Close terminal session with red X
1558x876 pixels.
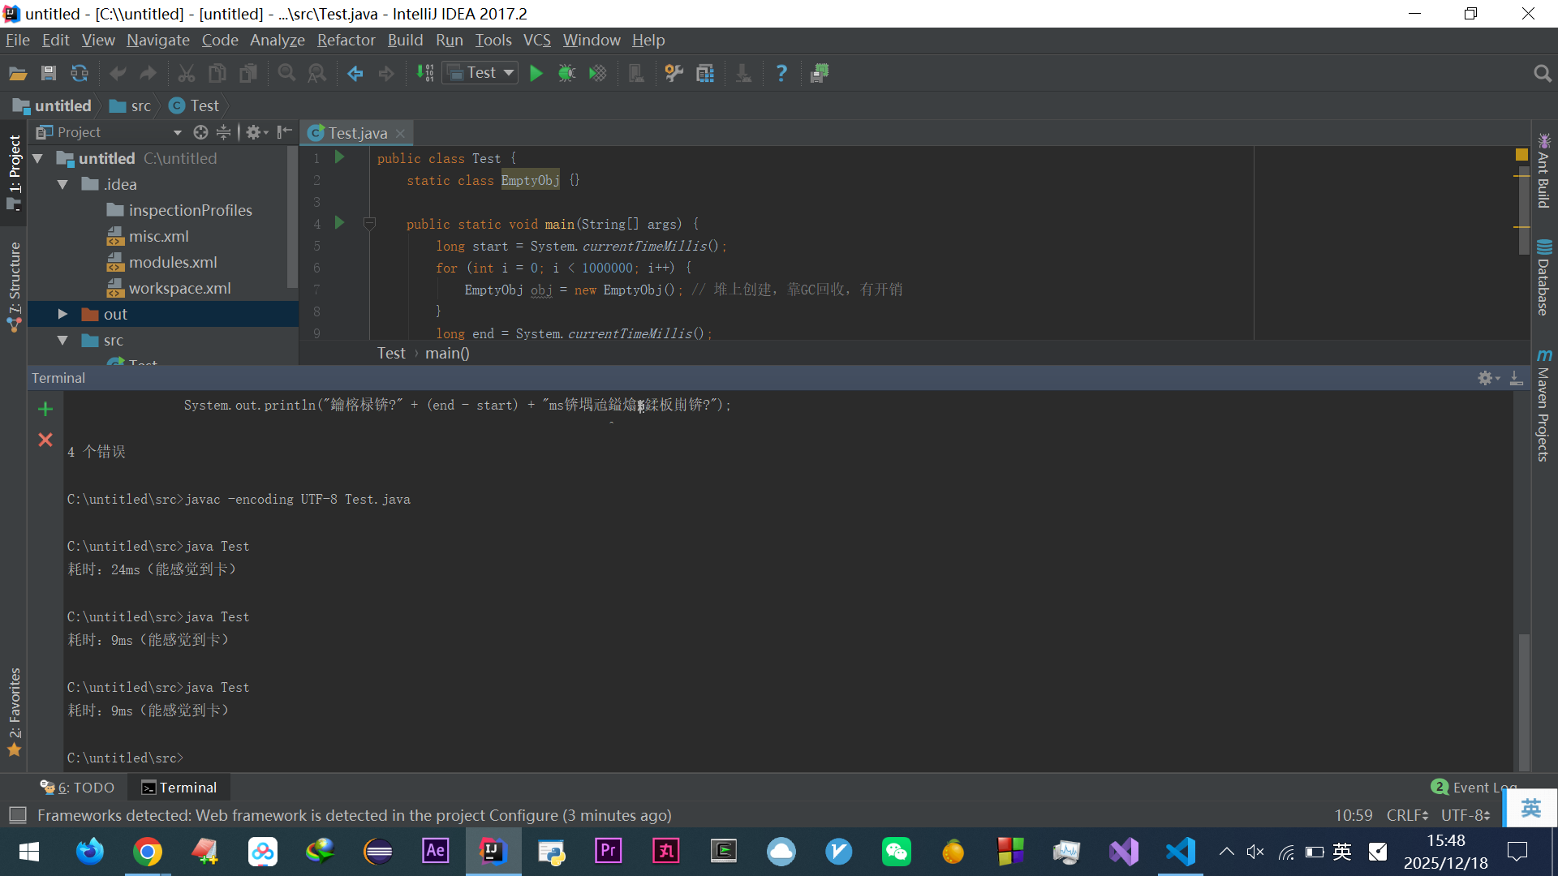coord(45,440)
